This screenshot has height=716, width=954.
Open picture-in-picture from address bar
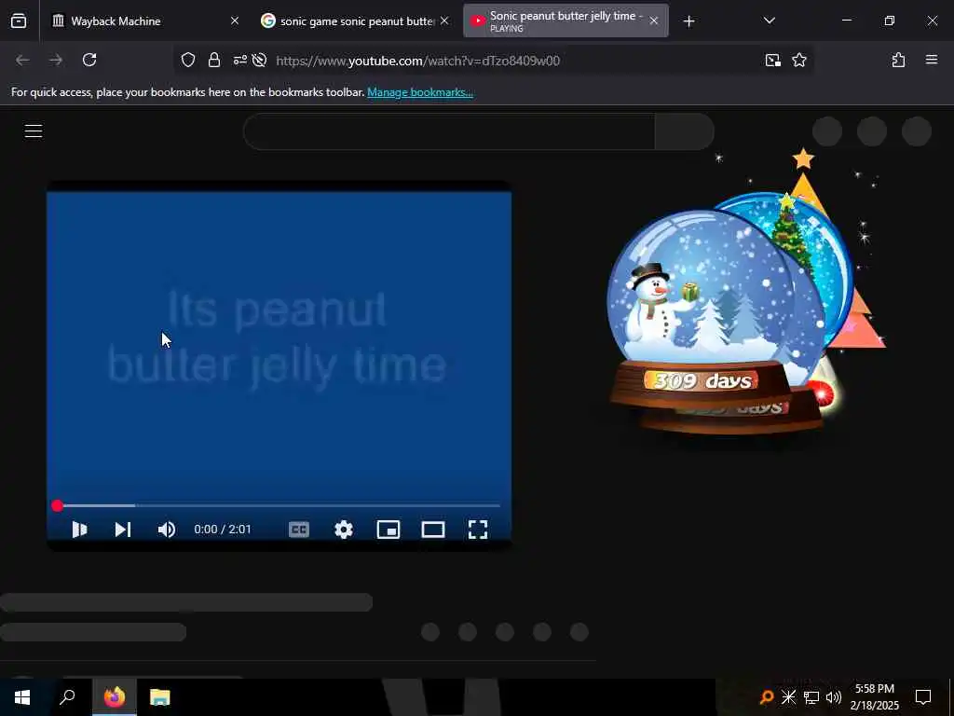click(x=773, y=60)
